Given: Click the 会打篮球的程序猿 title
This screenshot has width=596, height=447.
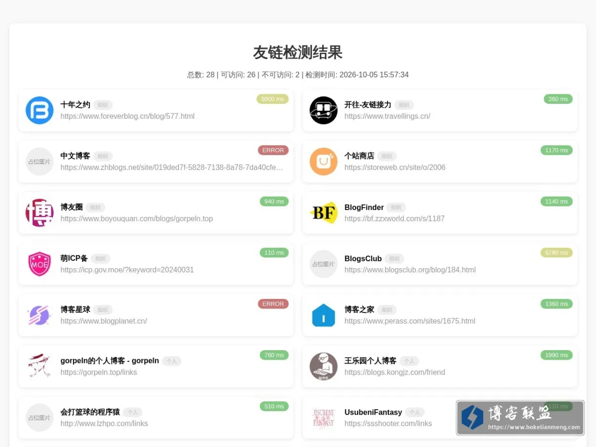Looking at the screenshot, I should [x=90, y=412].
